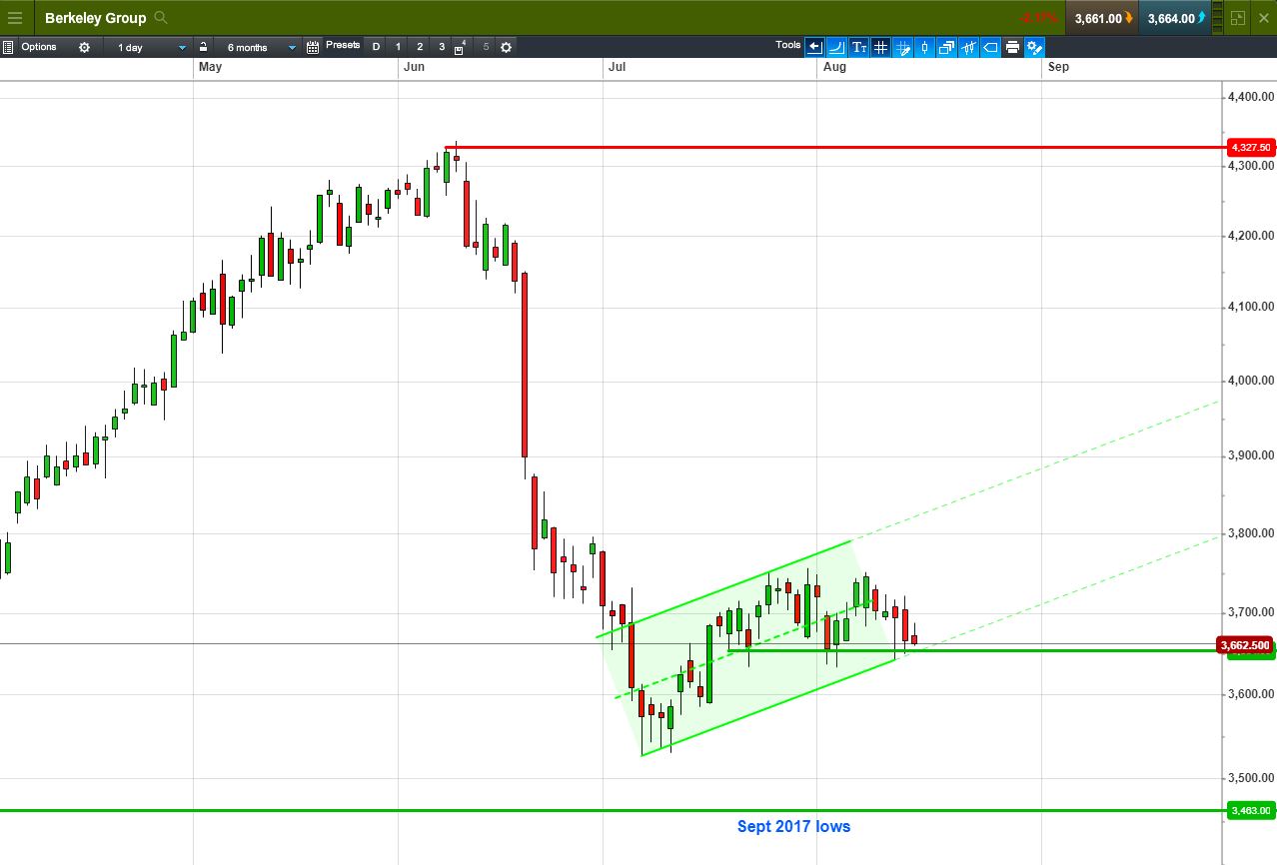Open the grid edit drawing tool
The height and width of the screenshot is (865, 1277).
[x=902, y=47]
